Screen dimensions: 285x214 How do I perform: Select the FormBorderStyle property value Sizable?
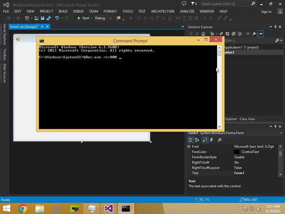pyautogui.click(x=239, y=157)
